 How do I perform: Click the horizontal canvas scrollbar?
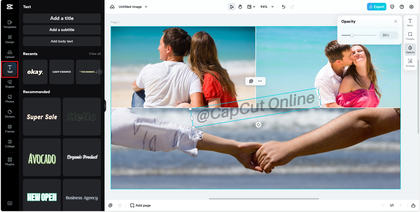264,199
